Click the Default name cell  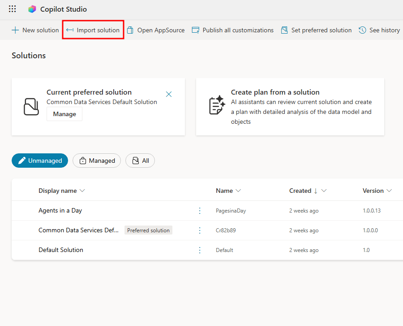point(224,250)
